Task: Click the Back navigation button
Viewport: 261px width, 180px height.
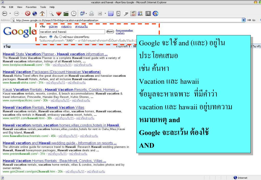Action: click(x=5, y=13)
